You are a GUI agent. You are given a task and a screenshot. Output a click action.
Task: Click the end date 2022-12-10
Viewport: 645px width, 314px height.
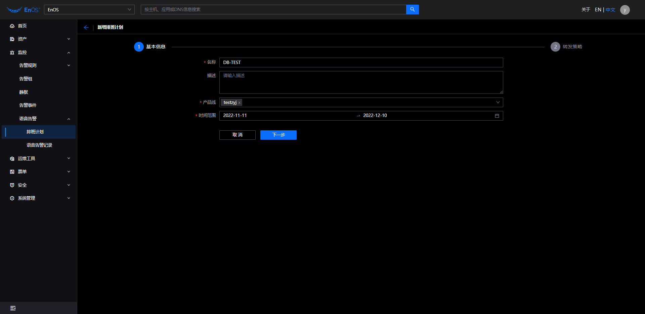point(375,115)
